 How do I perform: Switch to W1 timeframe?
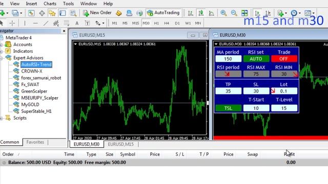[188, 23]
